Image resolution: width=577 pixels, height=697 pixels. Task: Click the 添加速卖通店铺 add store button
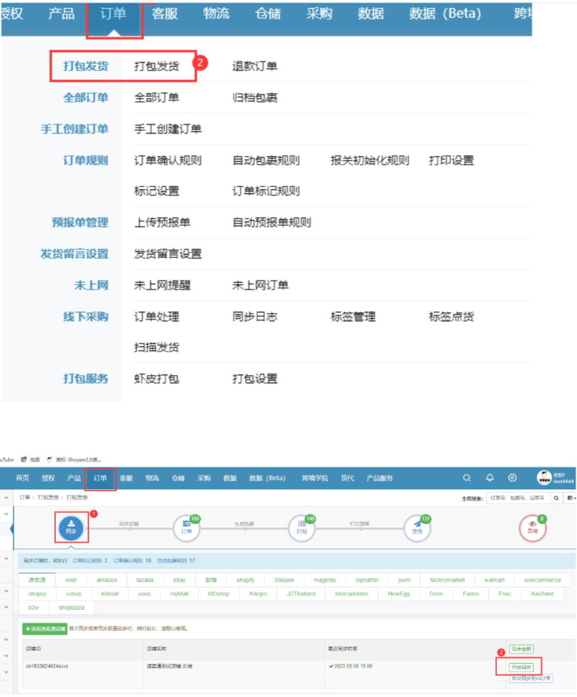pos(44,628)
